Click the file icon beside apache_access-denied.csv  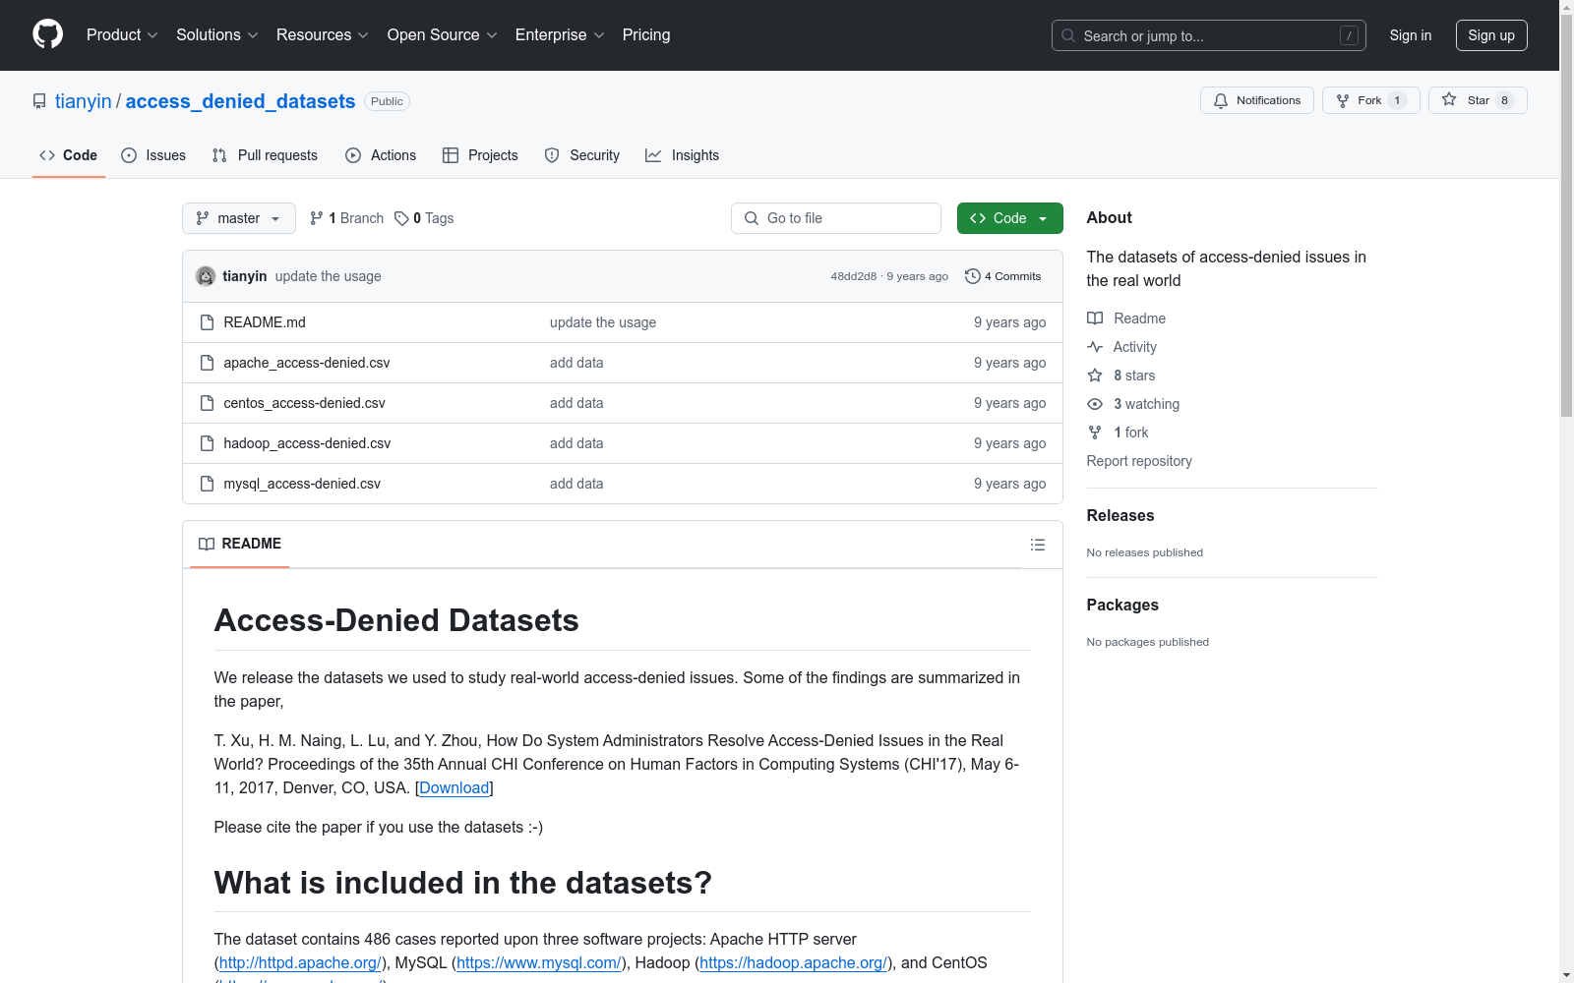point(207,363)
